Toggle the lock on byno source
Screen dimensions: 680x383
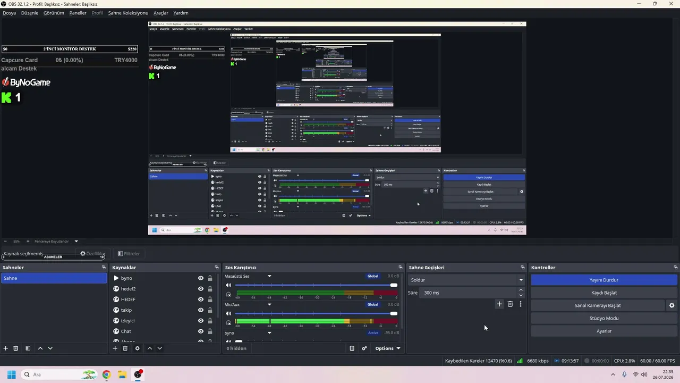click(210, 278)
